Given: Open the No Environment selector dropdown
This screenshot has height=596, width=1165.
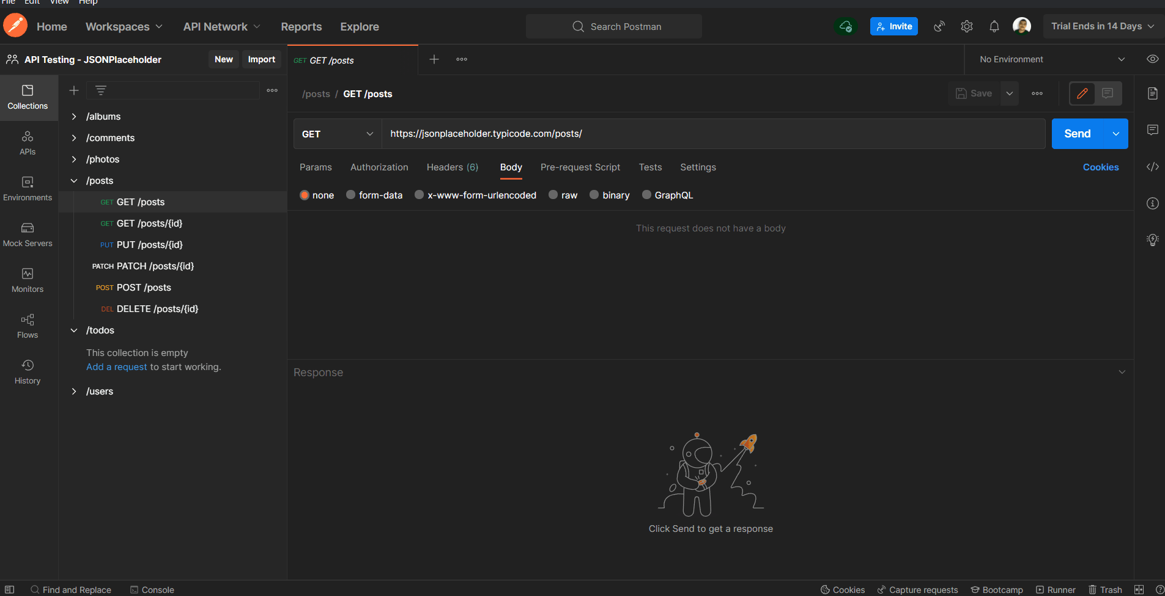Looking at the screenshot, I should tap(1051, 59).
